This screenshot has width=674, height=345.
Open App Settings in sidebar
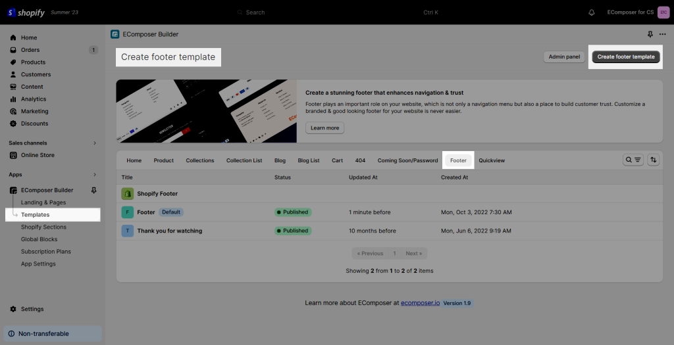pos(38,264)
